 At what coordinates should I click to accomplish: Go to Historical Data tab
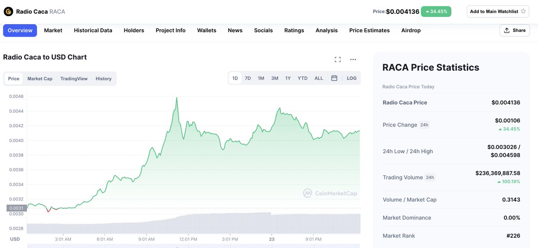tap(93, 30)
